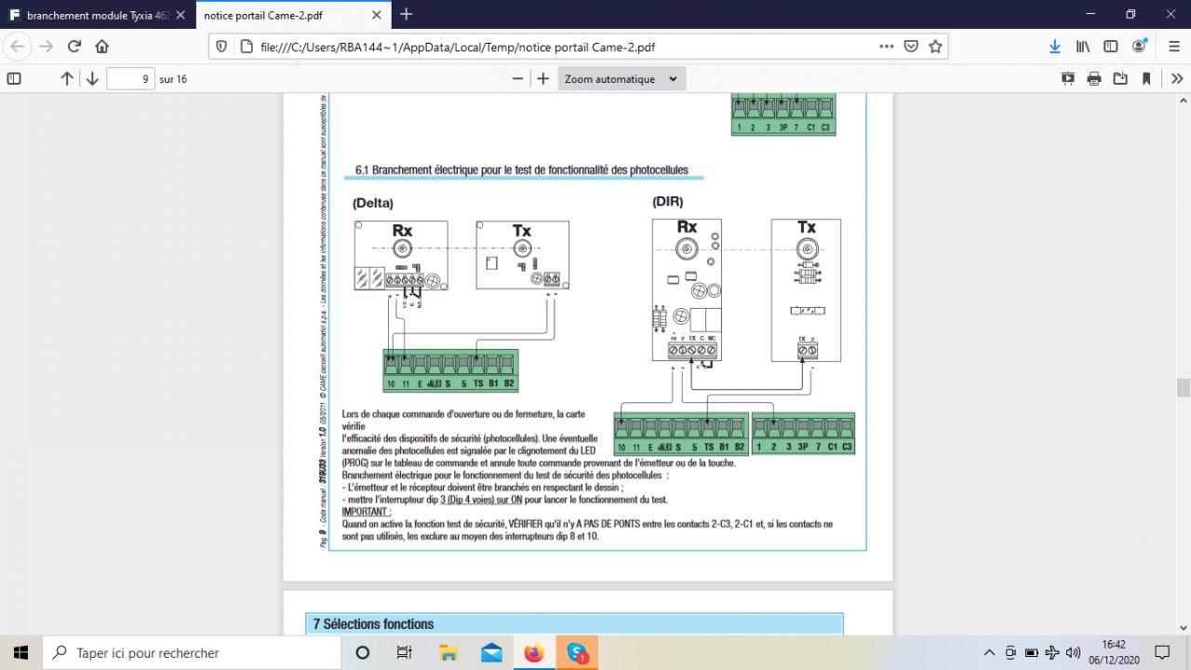Click Firefox icon in taskbar

point(534,652)
